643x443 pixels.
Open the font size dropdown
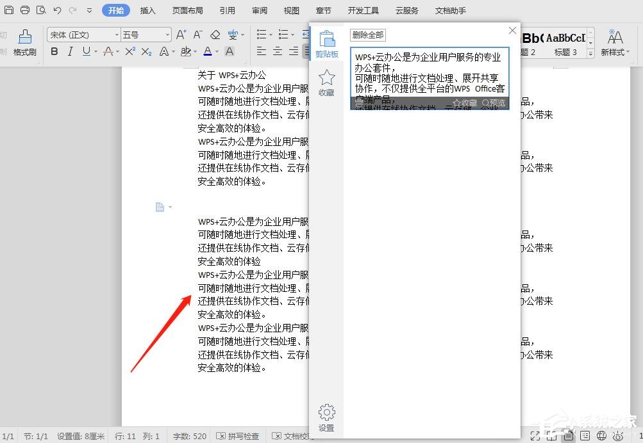167,35
